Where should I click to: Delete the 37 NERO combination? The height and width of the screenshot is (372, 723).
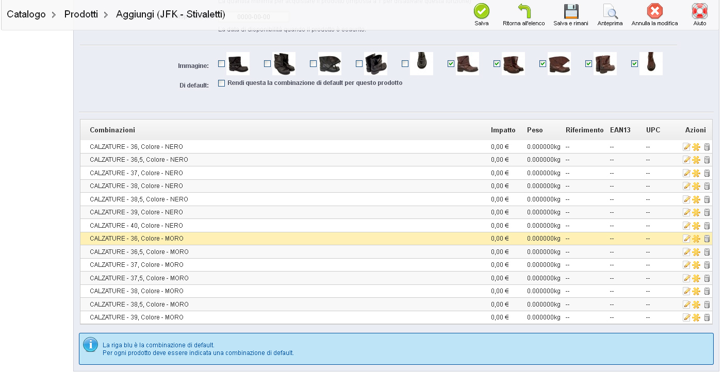(707, 173)
